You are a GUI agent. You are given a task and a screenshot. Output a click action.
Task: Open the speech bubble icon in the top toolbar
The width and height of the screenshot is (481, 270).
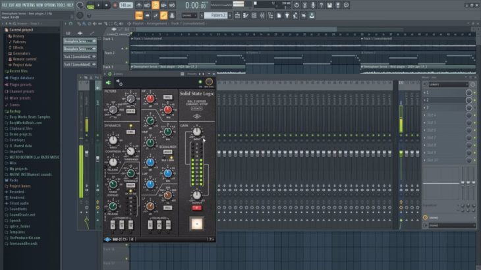[346, 5]
